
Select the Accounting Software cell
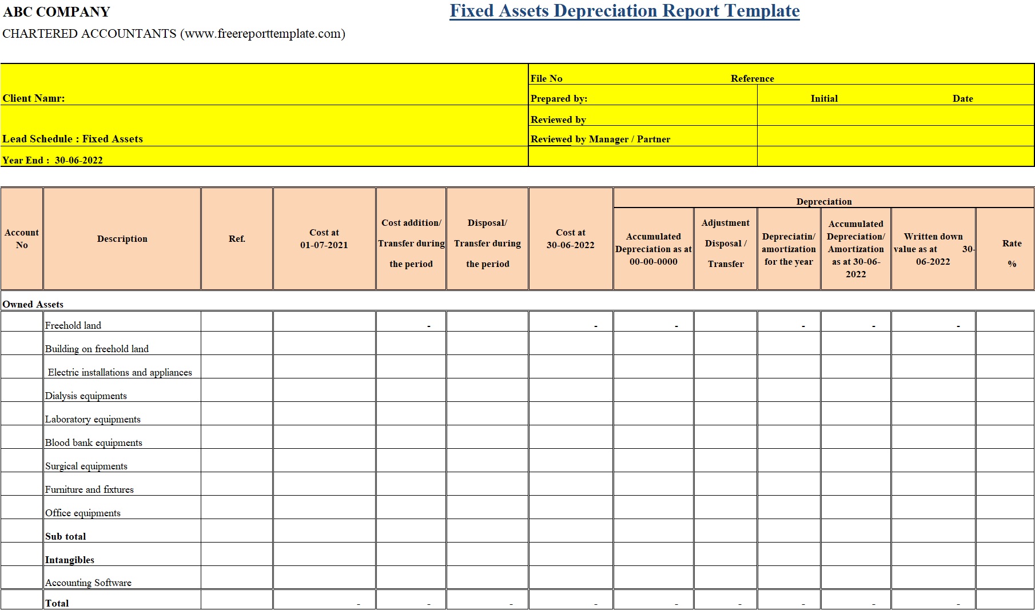pyautogui.click(x=122, y=577)
